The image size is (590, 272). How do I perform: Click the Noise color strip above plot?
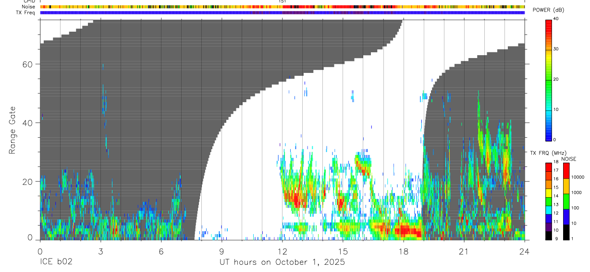tap(283, 7)
